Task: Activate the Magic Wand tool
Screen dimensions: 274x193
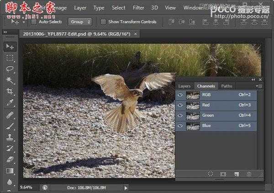Action: coord(10,80)
